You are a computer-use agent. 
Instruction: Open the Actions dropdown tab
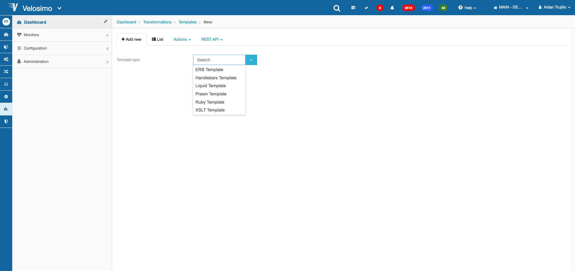[182, 39]
